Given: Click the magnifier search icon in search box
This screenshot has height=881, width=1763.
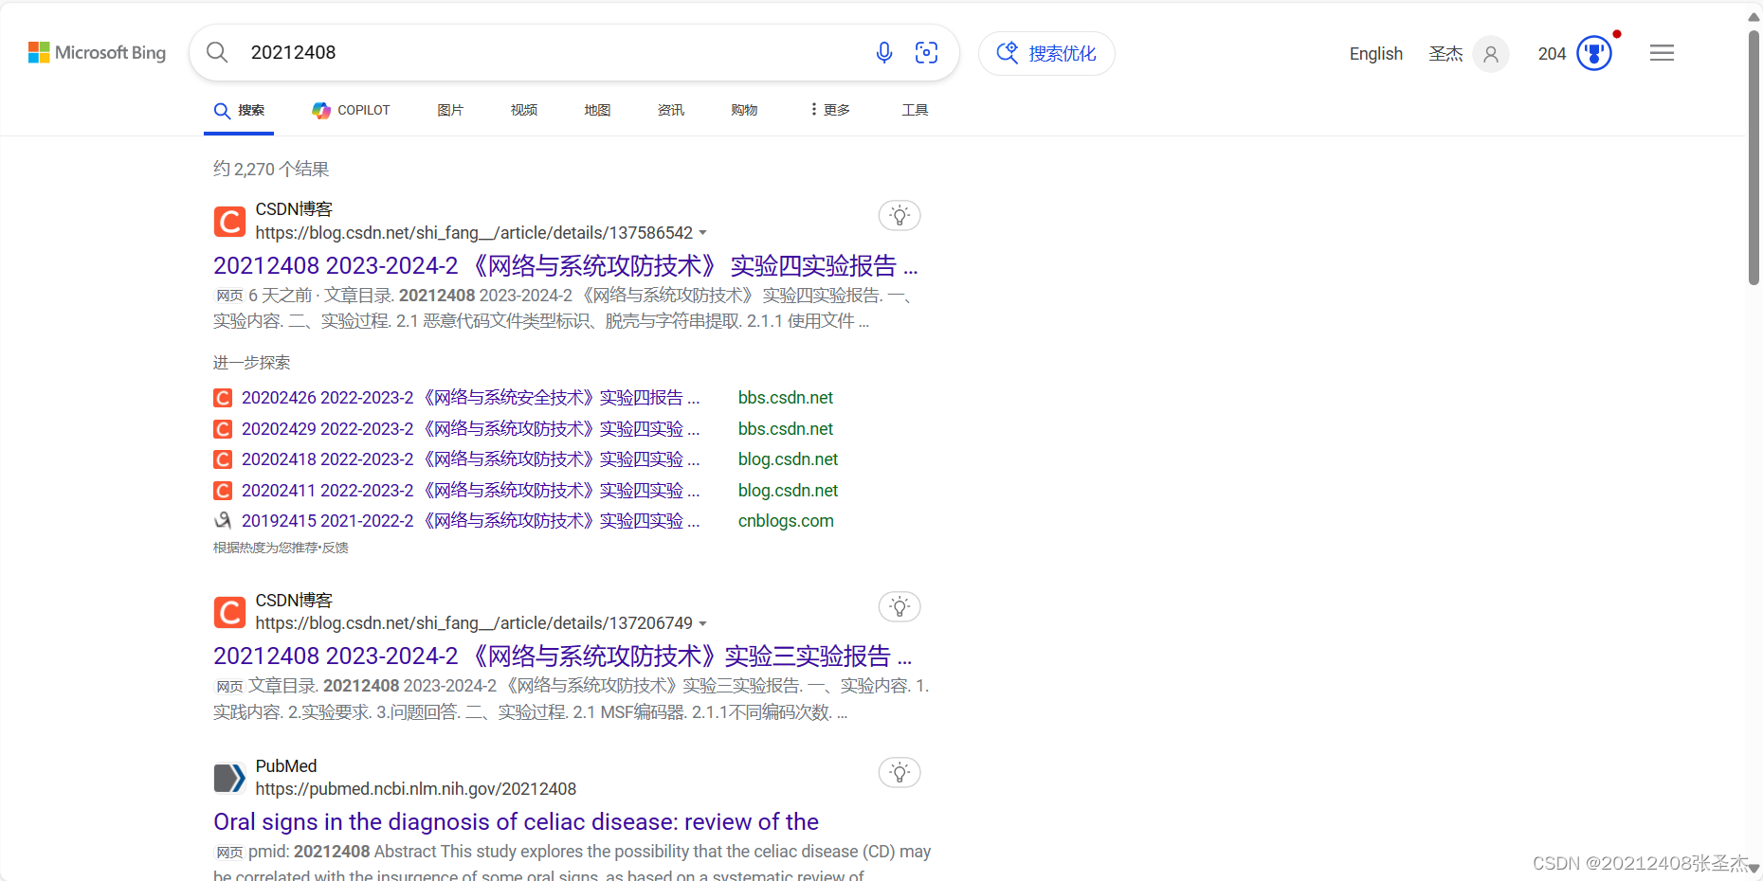Looking at the screenshot, I should click(x=217, y=52).
